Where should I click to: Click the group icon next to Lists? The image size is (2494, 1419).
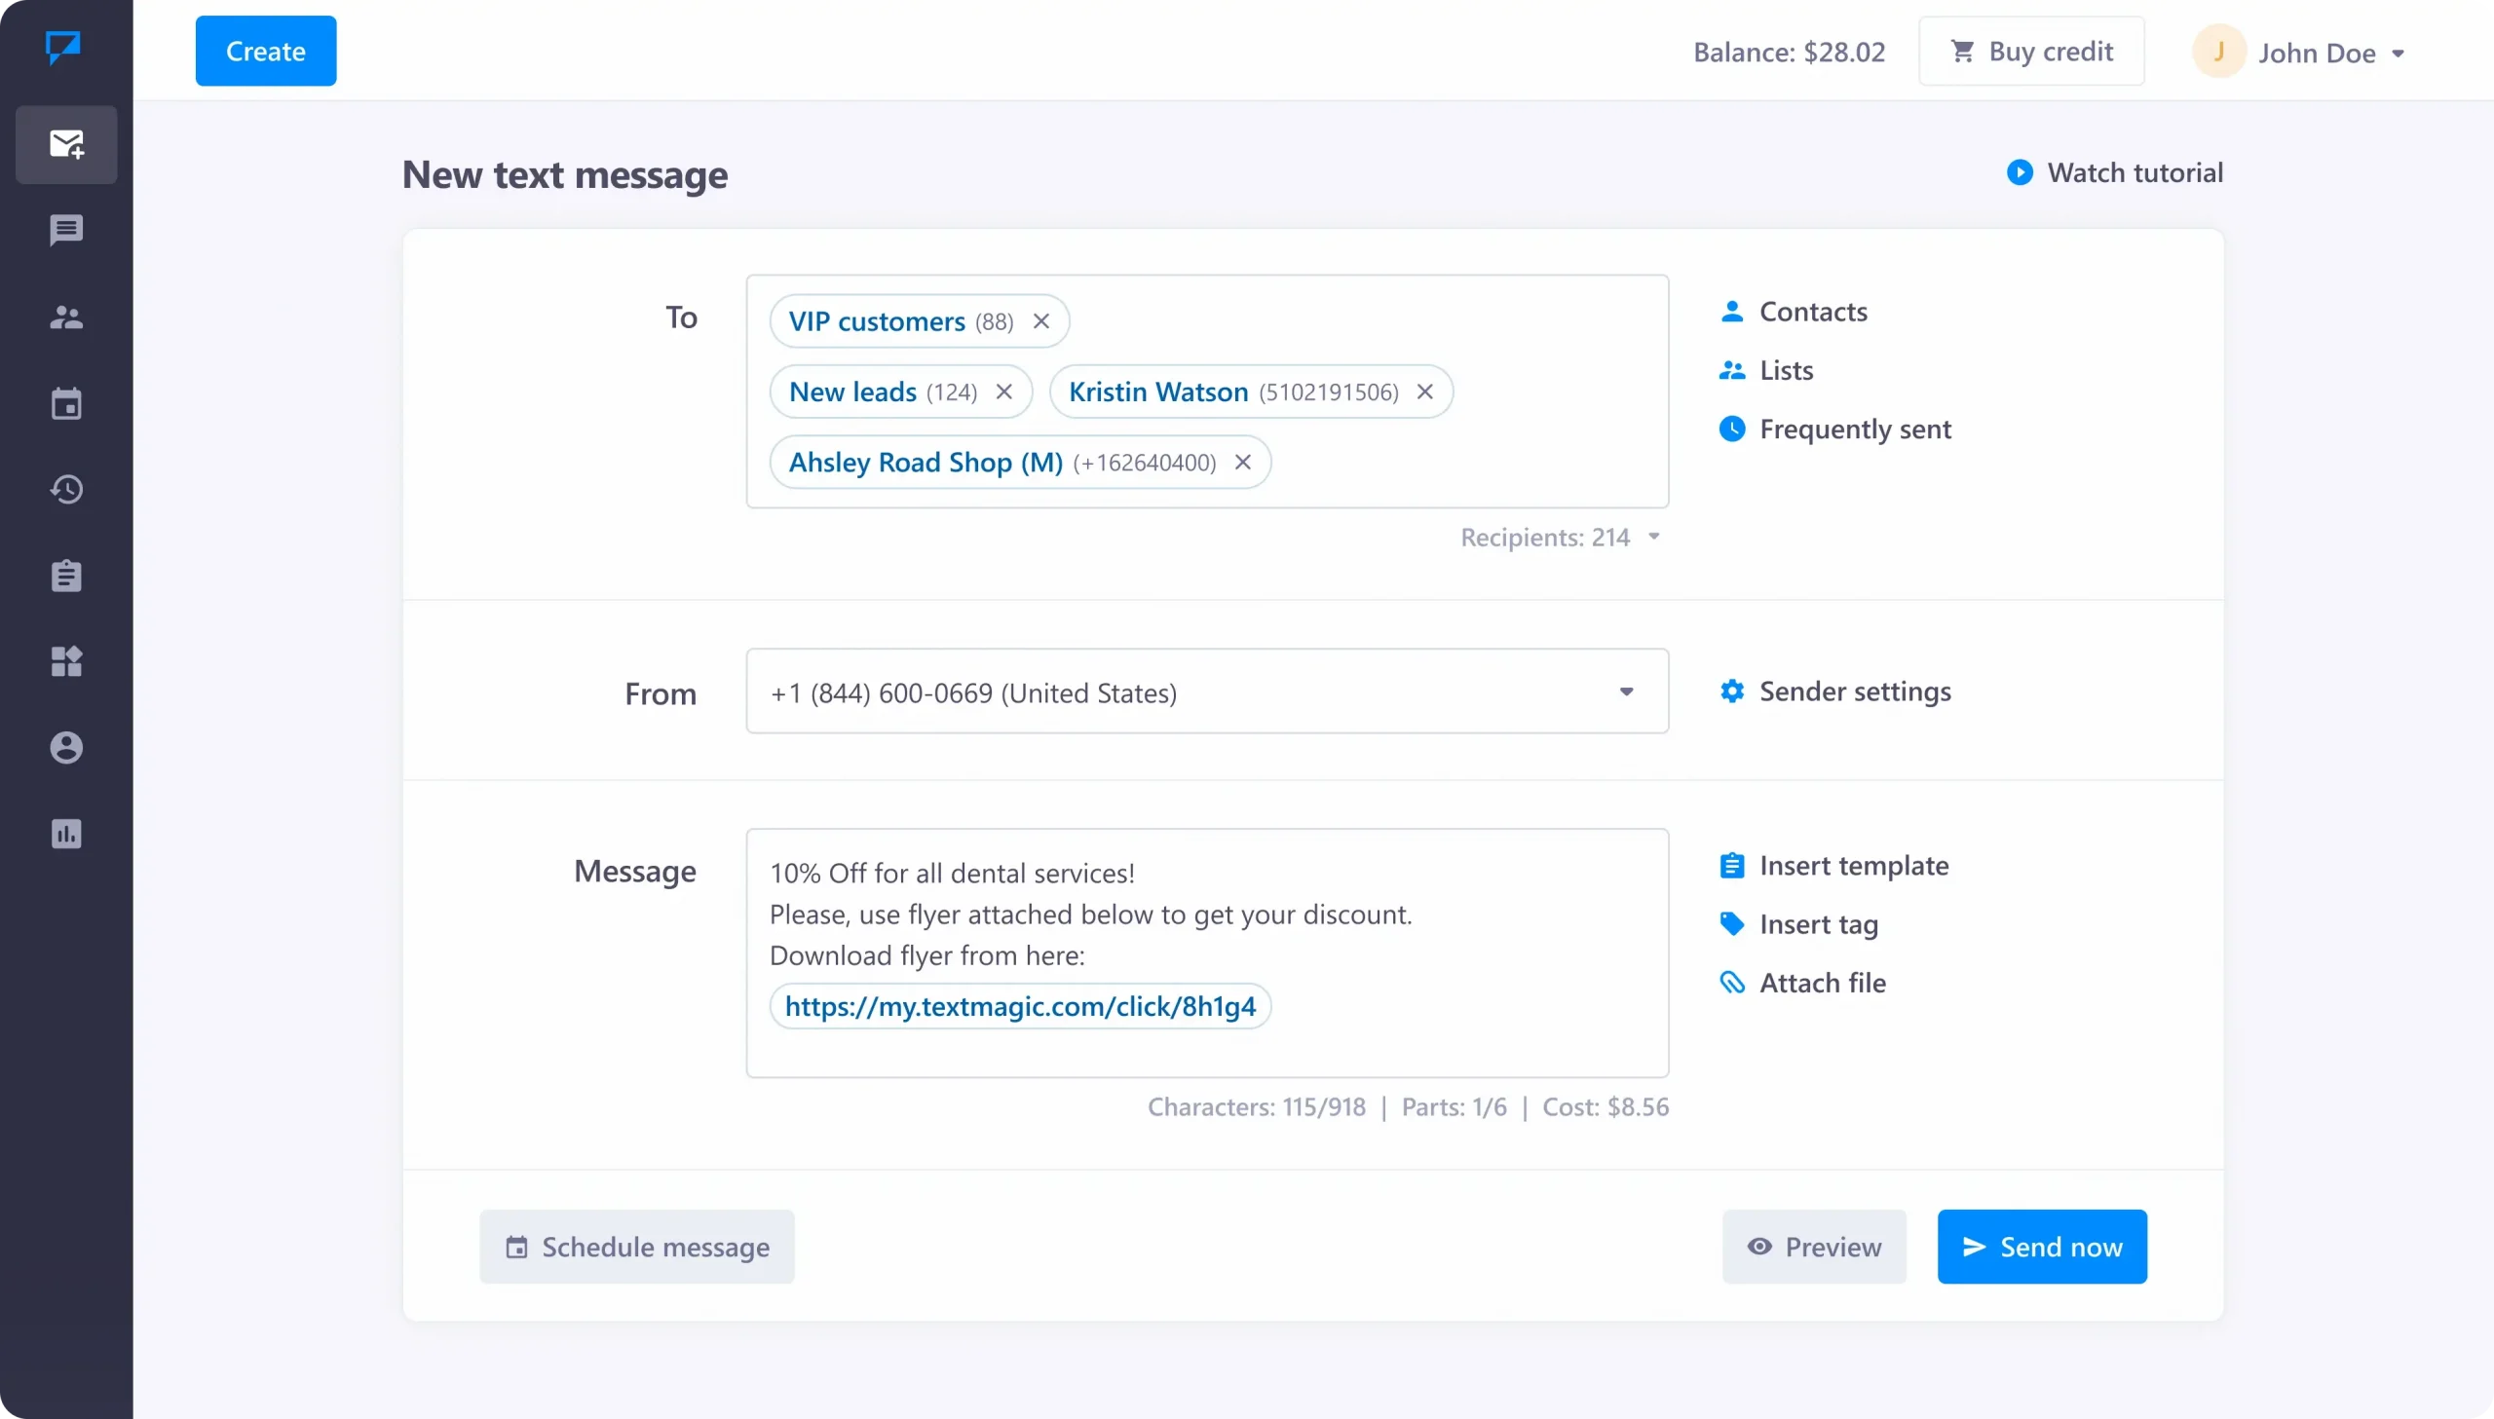(x=1732, y=370)
